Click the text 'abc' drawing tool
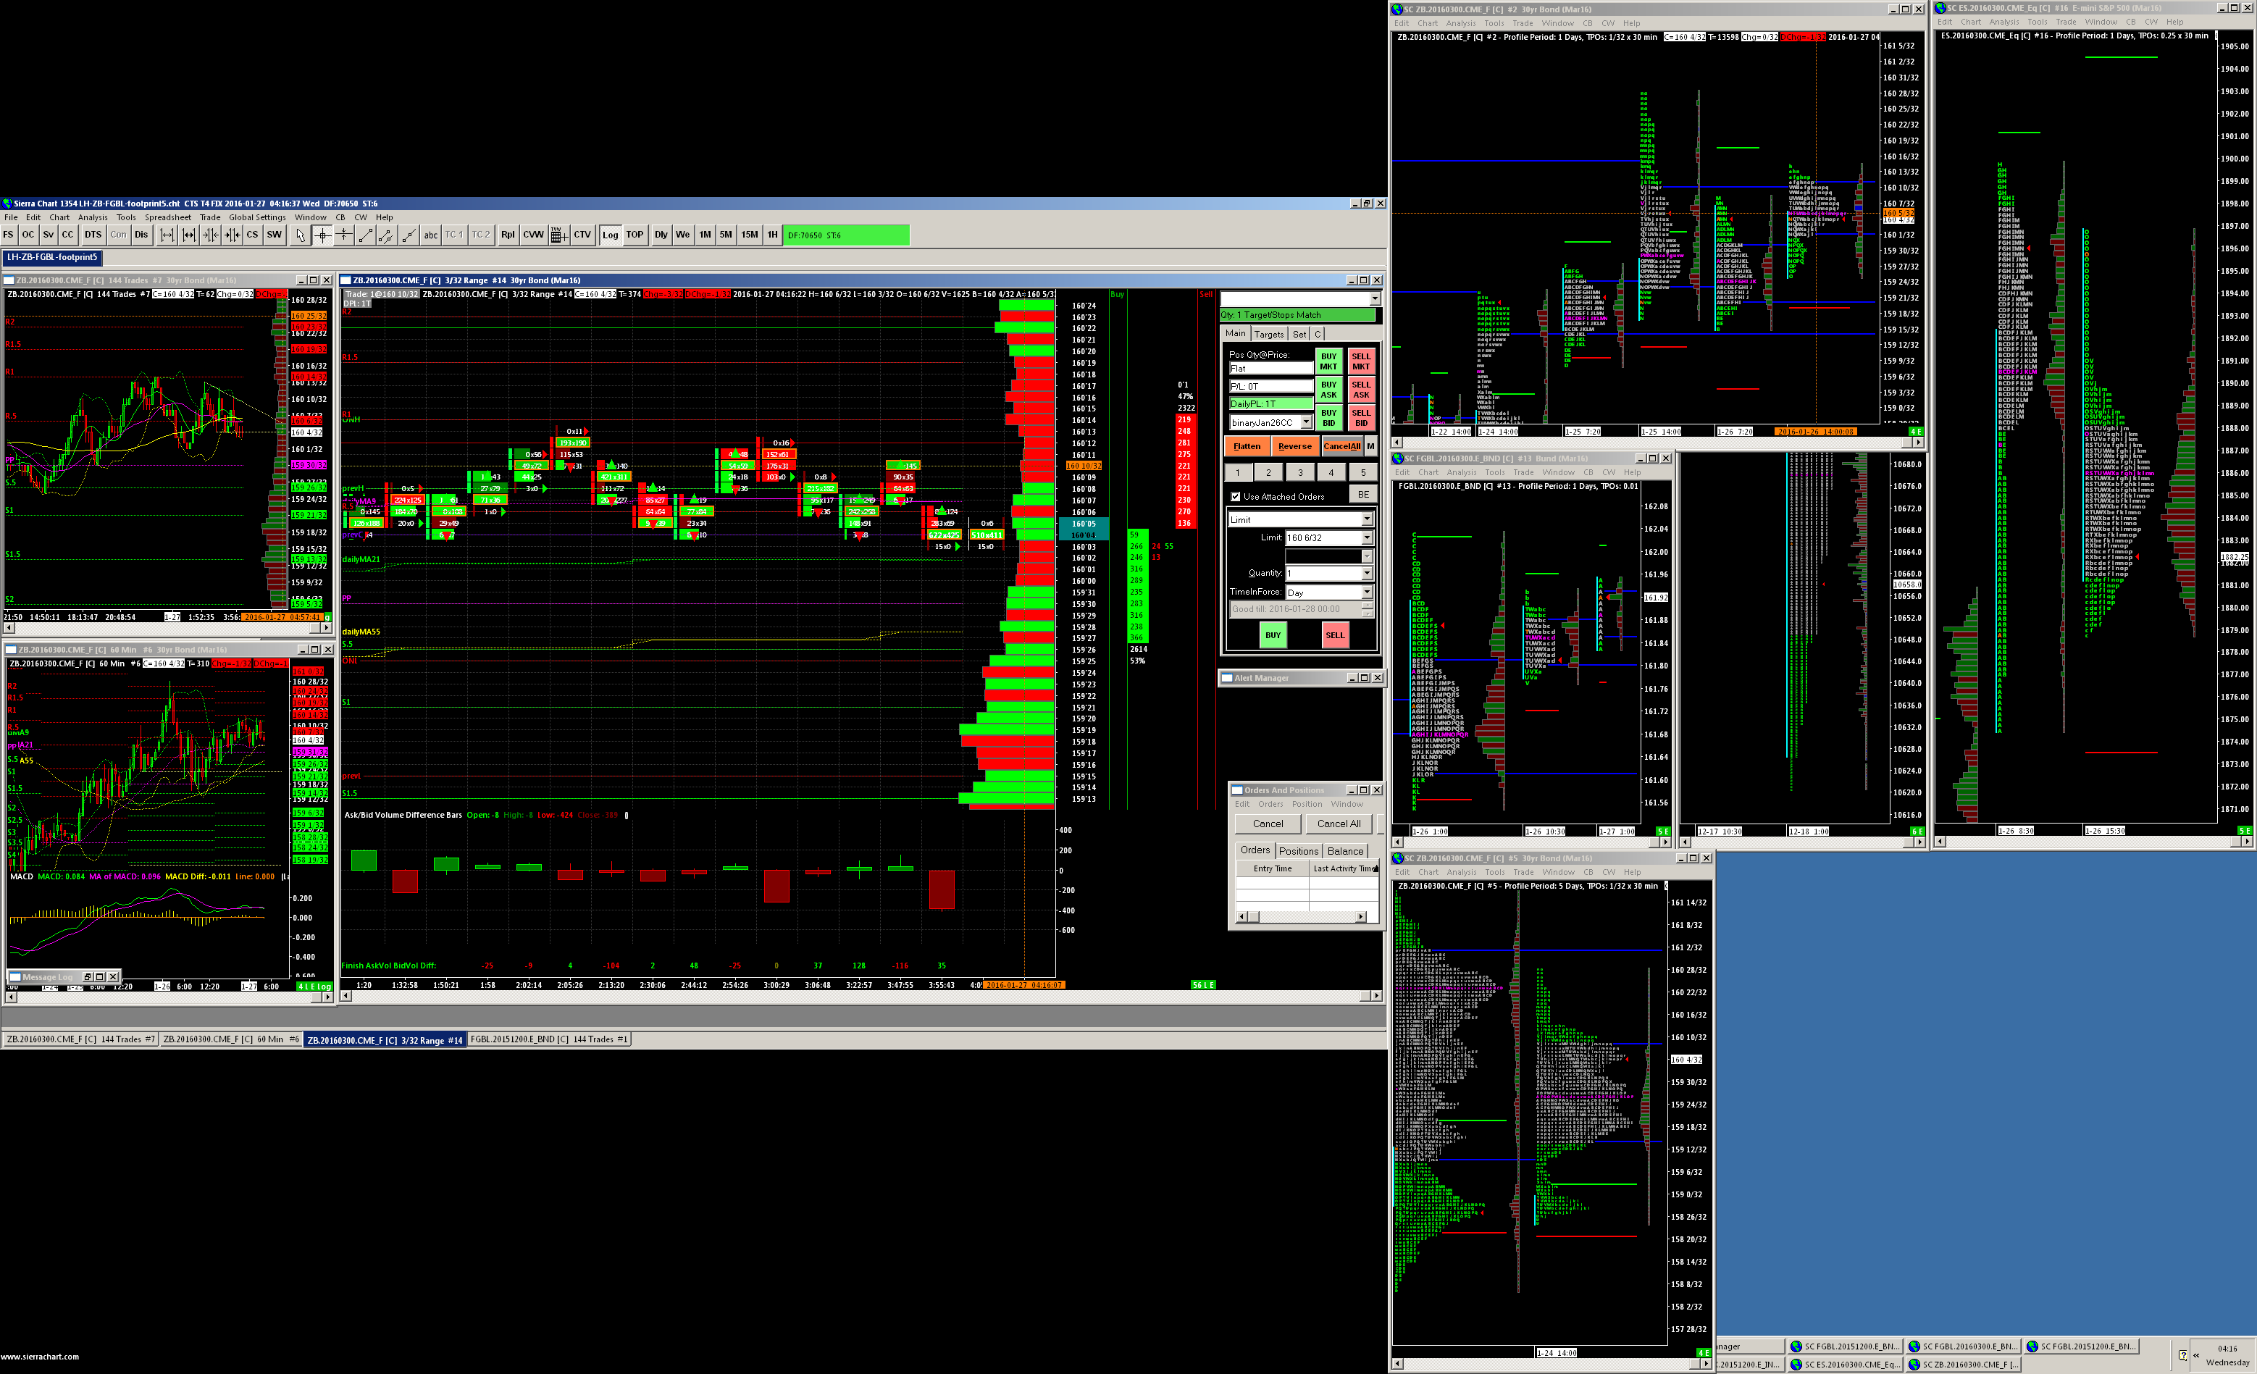 [430, 235]
